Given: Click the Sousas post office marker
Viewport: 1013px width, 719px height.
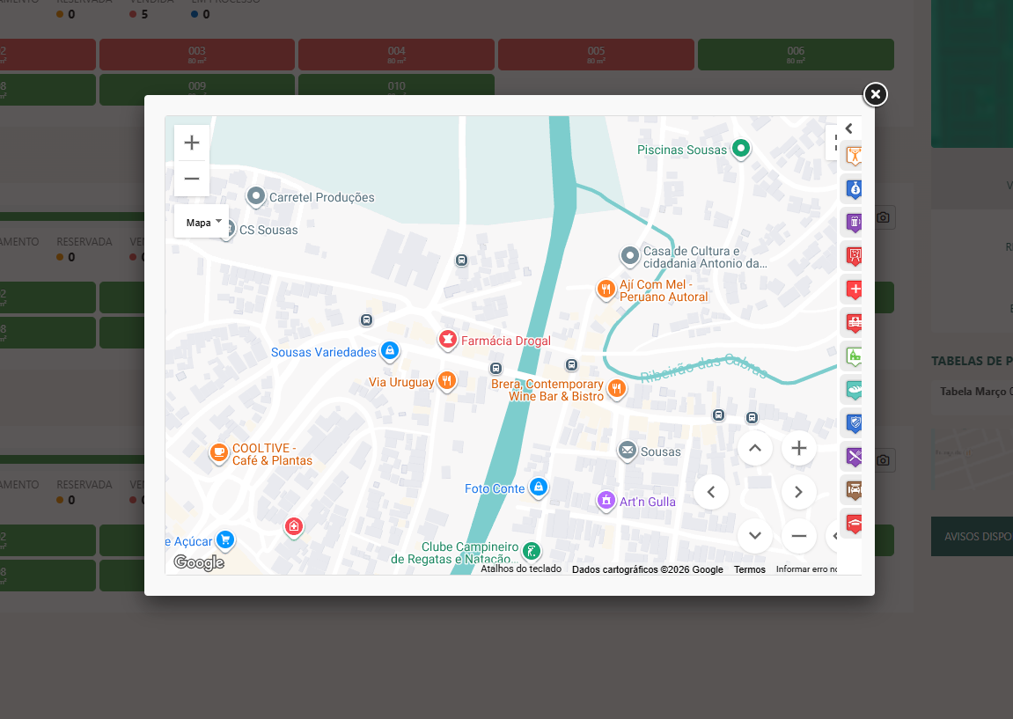Looking at the screenshot, I should pyautogui.click(x=627, y=450).
